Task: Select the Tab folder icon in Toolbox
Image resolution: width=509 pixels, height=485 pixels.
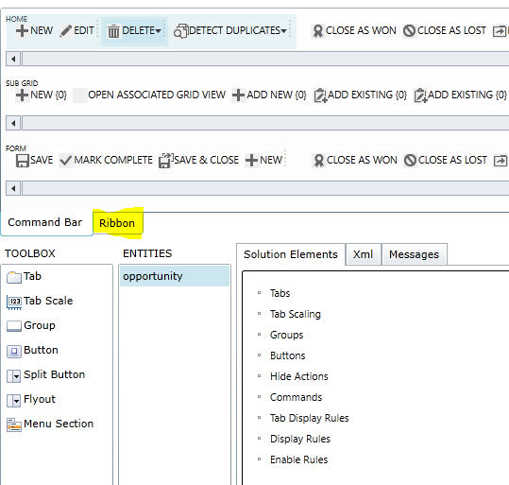Action: pos(14,277)
